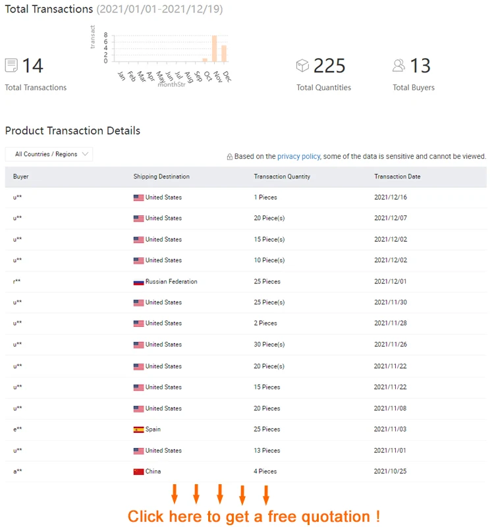Select the 30 Piece(s) transaction row

tap(246, 345)
